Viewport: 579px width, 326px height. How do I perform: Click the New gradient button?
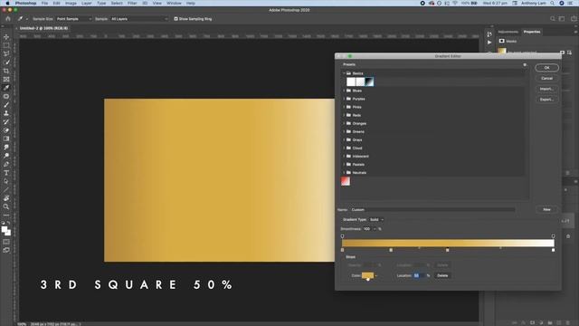pyautogui.click(x=546, y=209)
